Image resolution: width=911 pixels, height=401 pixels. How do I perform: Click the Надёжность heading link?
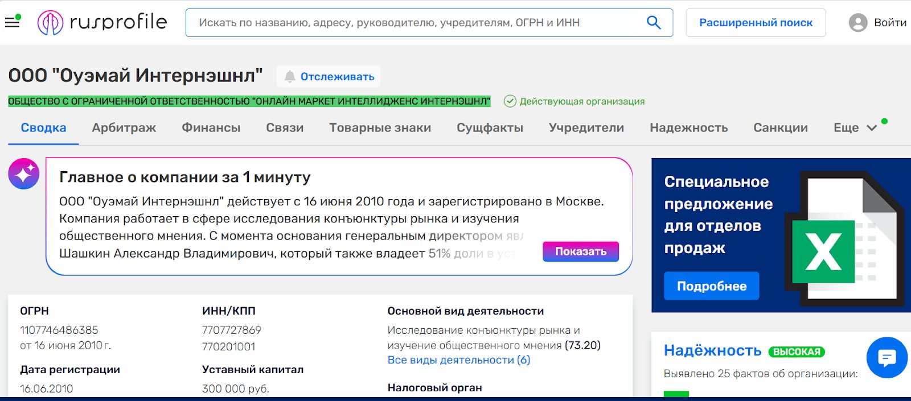tap(713, 350)
